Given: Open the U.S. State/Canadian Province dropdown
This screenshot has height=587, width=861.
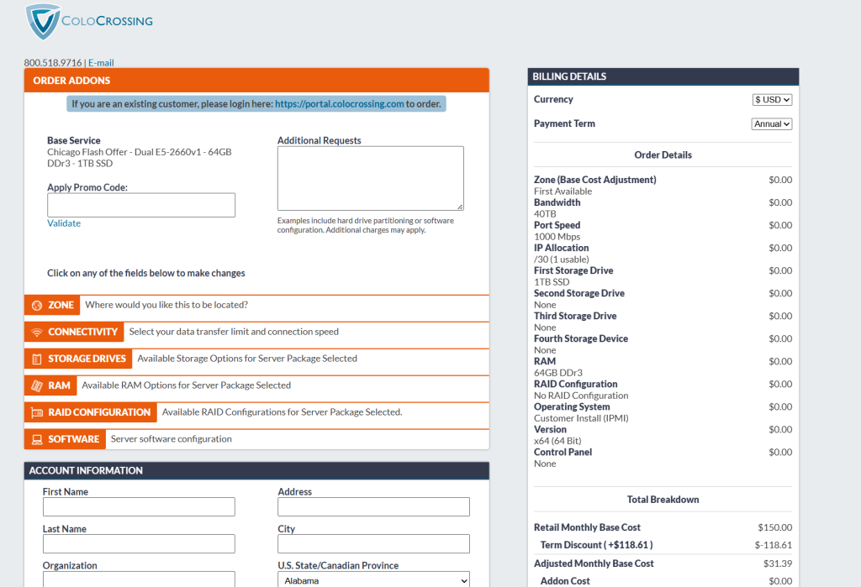Looking at the screenshot, I should [x=373, y=580].
